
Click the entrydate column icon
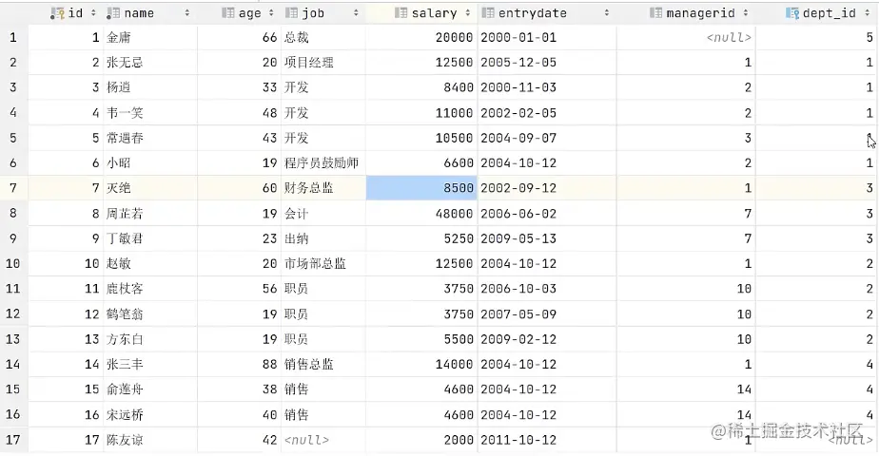(x=488, y=13)
